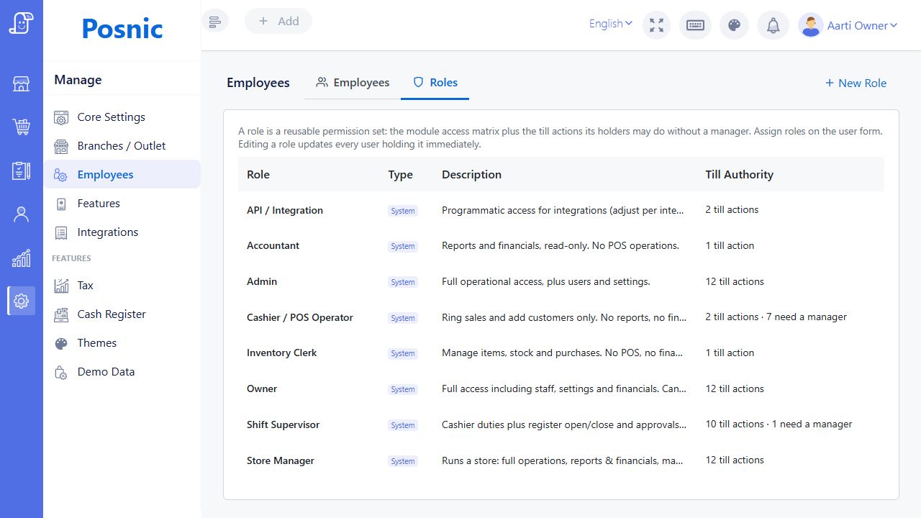Open the theme palette icon in the header
This screenshot has width=921, height=518.
click(734, 25)
